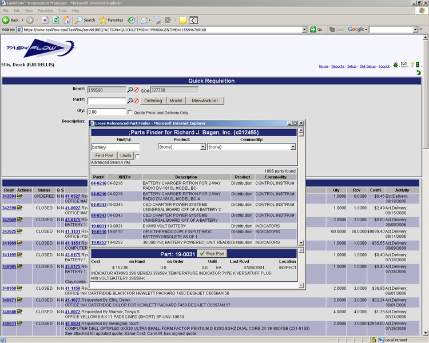This screenshot has height=343, width=429.
Task: Click the action icon for requisition 340871
Action: (x=19, y=300)
